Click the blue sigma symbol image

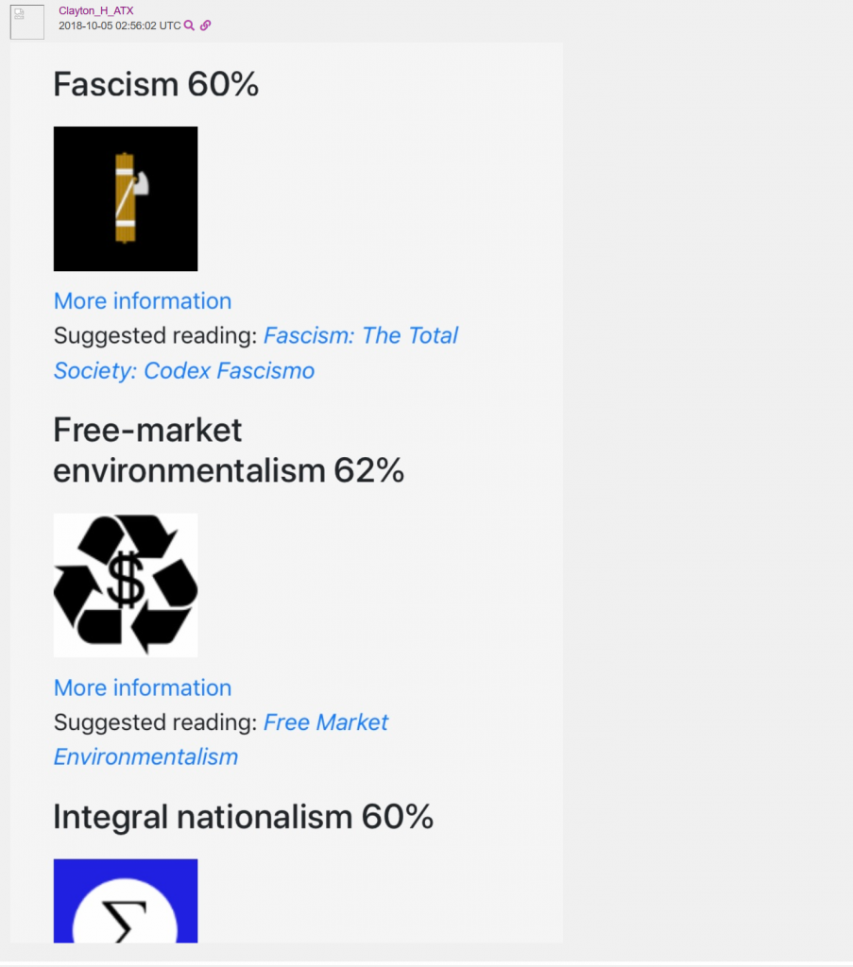pos(126,900)
